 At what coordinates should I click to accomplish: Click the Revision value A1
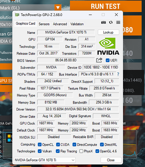pyautogui.click(x=87, y=39)
